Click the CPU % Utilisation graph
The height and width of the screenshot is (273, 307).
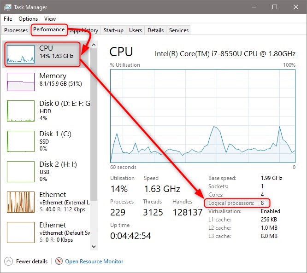point(203,116)
